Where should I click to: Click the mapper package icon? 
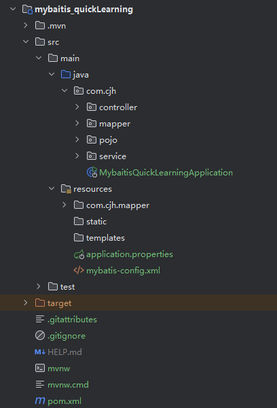pyautogui.click(x=92, y=123)
